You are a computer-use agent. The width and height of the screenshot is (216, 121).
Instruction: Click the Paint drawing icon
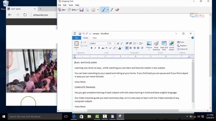click(x=156, y=44)
